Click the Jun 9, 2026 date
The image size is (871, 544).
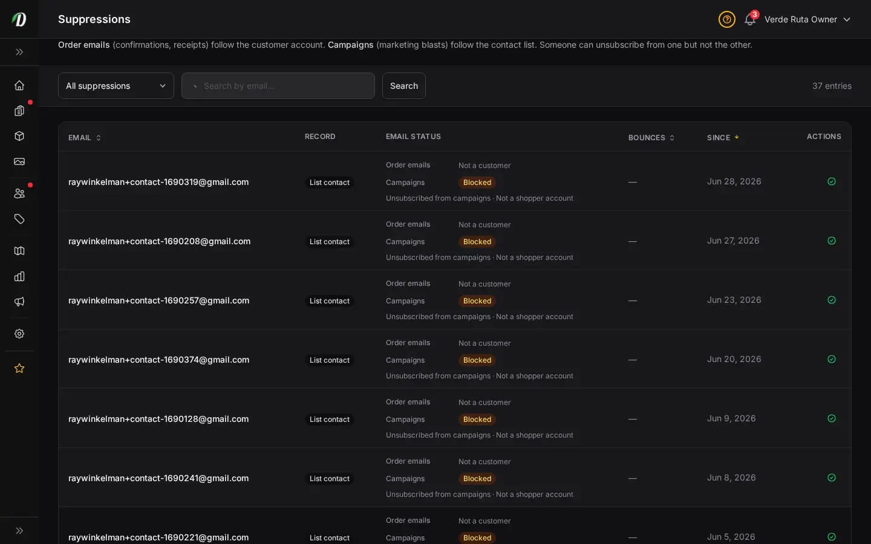731,418
